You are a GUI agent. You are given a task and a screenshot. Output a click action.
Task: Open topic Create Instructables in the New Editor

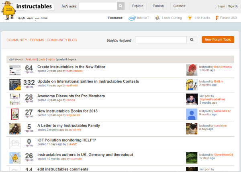coord(71,67)
